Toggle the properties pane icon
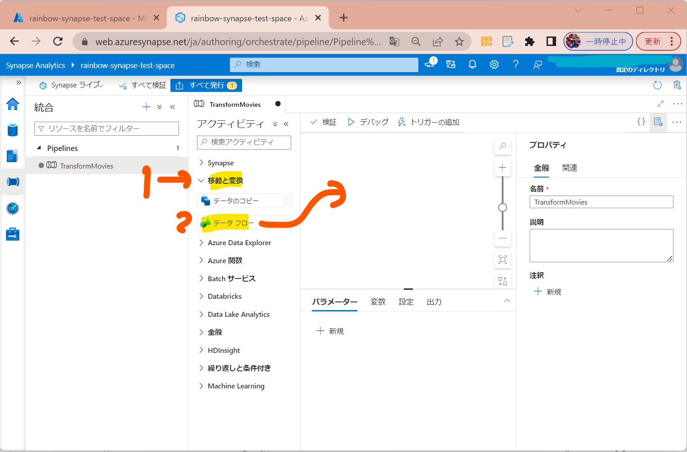Image resolution: width=687 pixels, height=452 pixels. 658,122
